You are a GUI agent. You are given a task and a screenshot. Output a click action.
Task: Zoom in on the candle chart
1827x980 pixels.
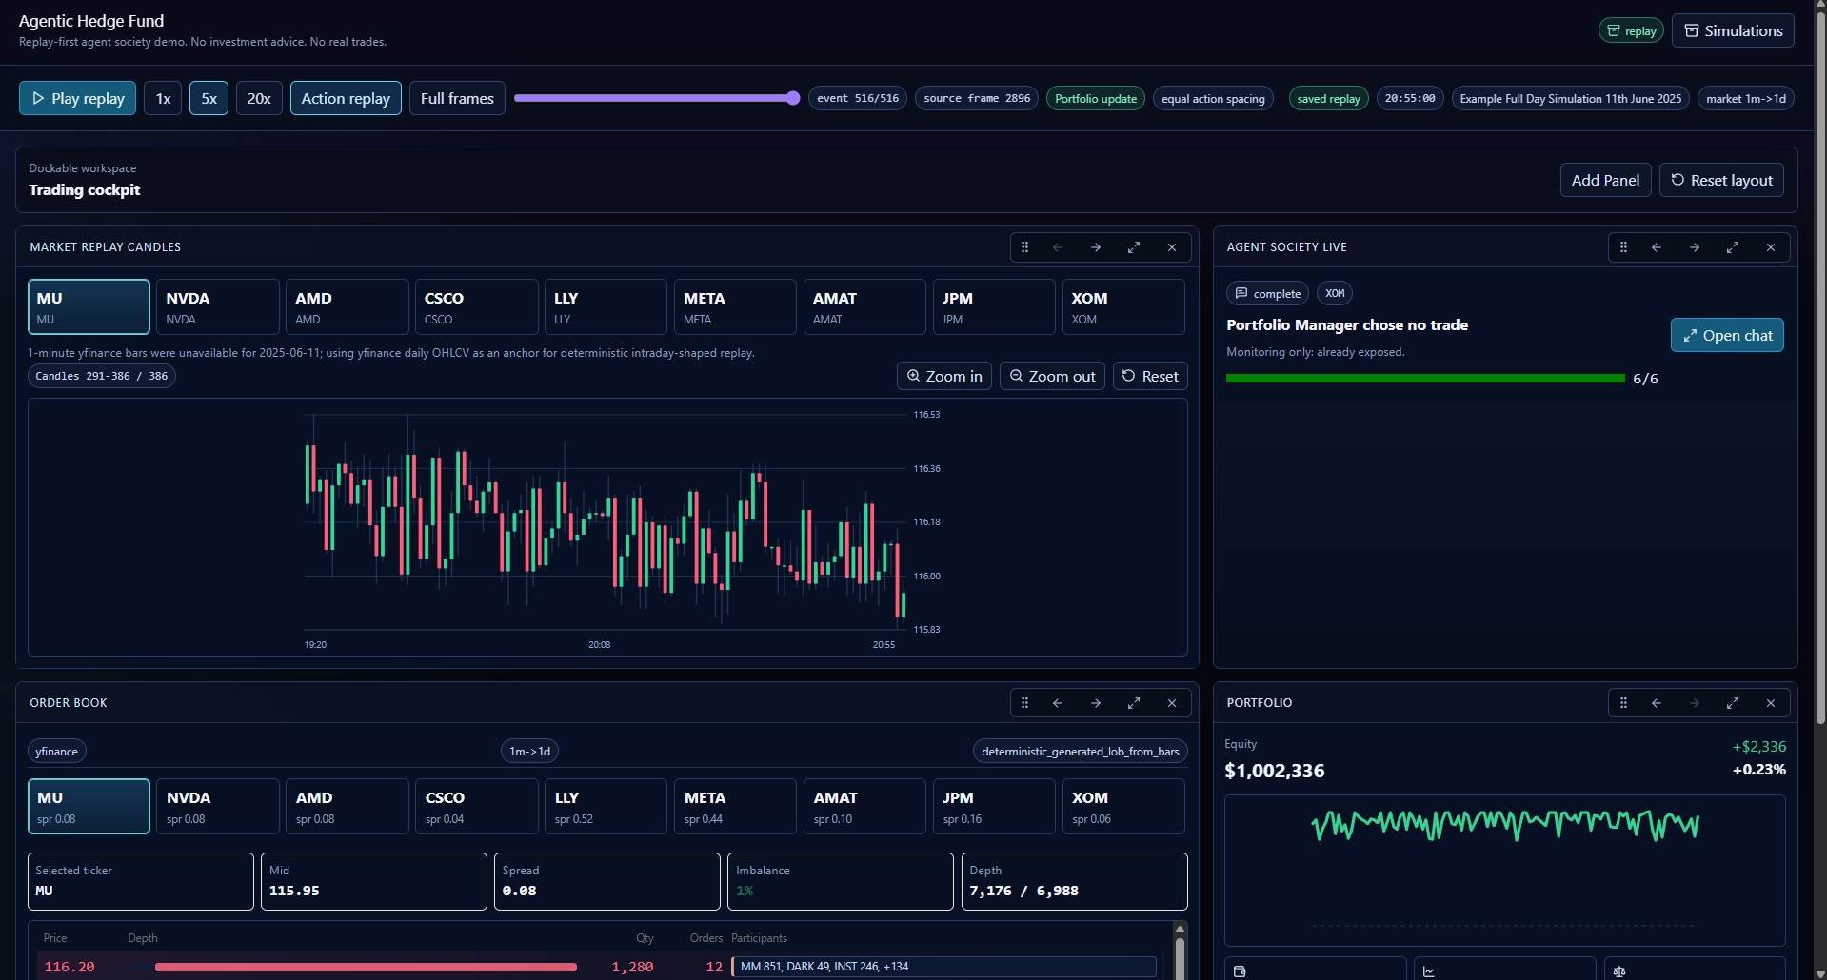point(944,376)
